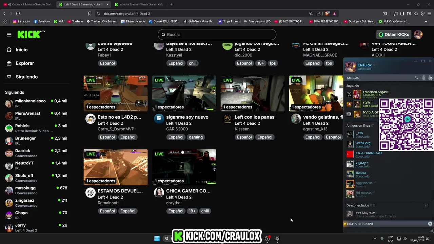Go to the Kick logo home page
434x244 pixels.
31,34
